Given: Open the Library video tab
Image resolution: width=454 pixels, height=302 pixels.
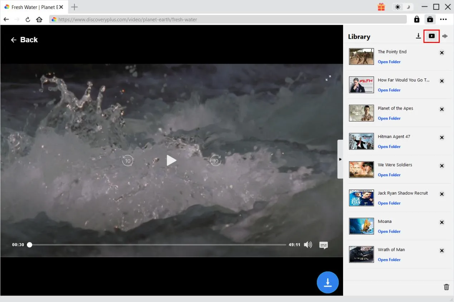Looking at the screenshot, I should point(431,36).
